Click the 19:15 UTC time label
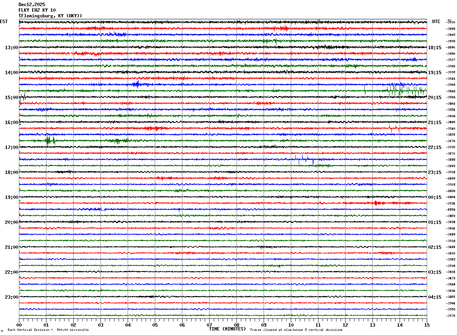 tap(434, 73)
